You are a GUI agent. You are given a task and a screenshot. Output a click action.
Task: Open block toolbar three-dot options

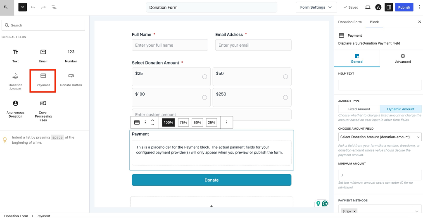coord(227,123)
